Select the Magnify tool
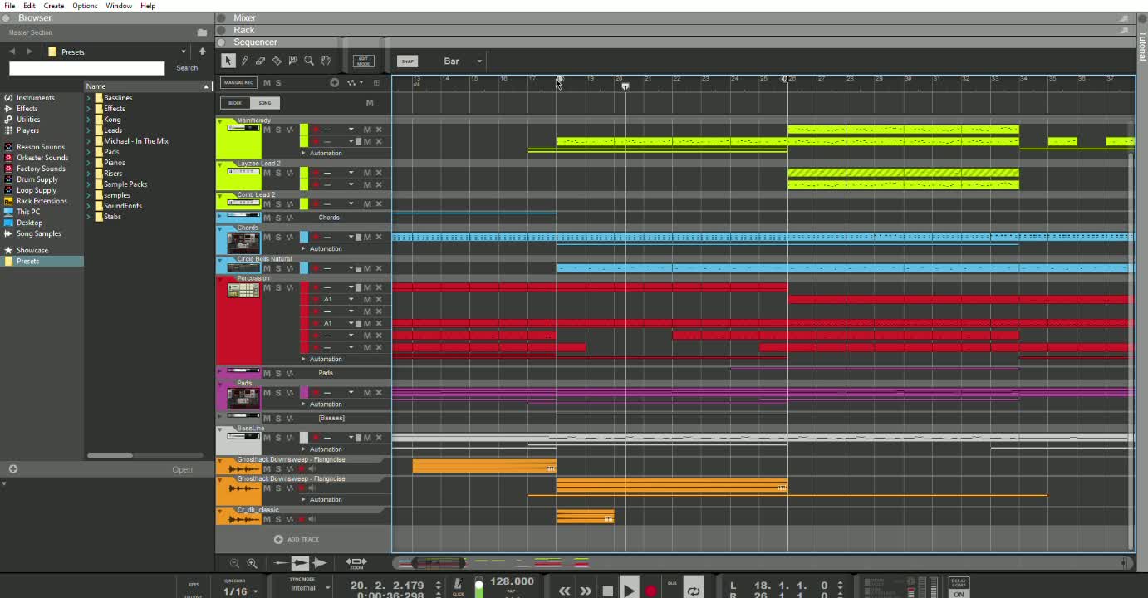The image size is (1148, 598). [x=309, y=61]
